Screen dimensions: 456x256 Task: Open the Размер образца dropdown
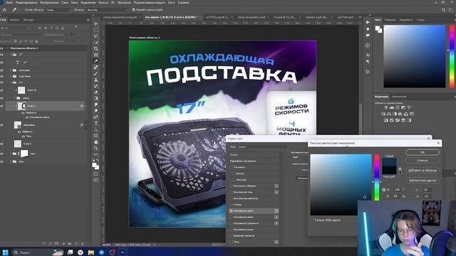pos(58,9)
